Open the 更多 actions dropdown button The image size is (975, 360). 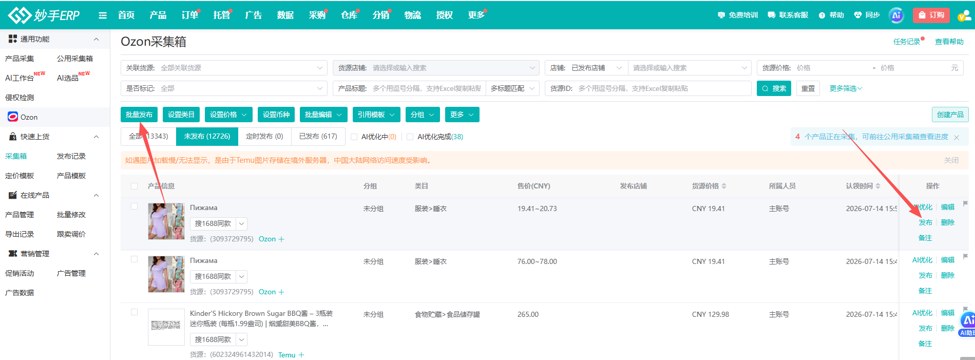pos(462,115)
